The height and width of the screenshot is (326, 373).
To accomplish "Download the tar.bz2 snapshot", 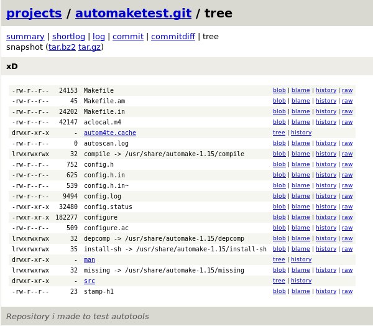I will [62, 47].
